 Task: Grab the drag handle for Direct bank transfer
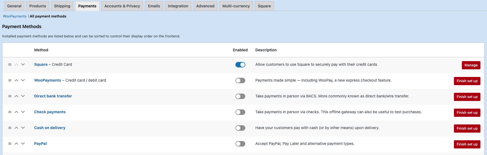click(10, 96)
